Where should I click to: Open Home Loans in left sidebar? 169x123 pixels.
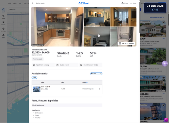tap(3, 30)
